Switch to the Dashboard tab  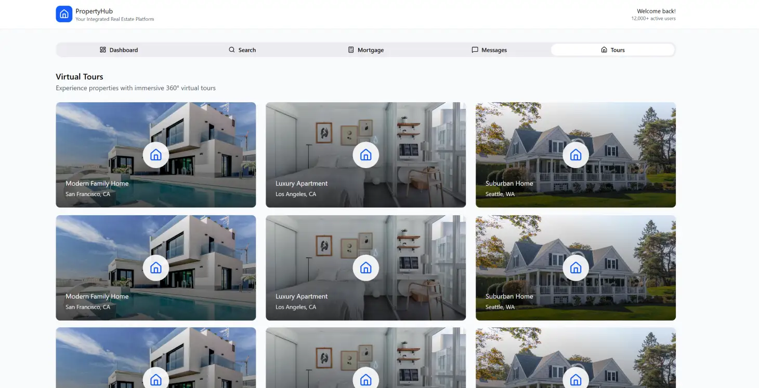pos(119,50)
